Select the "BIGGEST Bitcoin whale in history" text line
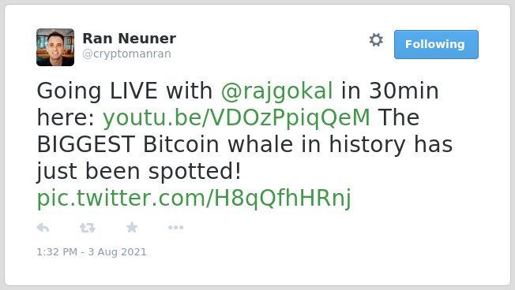 click(220, 144)
